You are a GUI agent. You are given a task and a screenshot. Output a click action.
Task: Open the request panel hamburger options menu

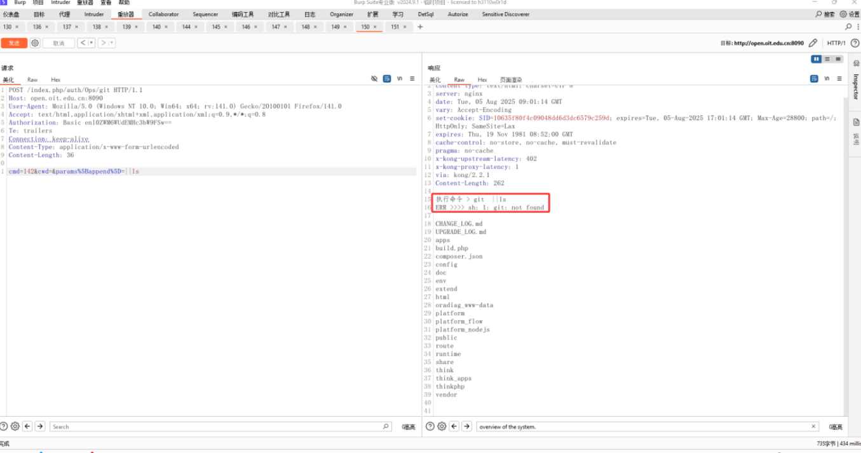(412, 79)
